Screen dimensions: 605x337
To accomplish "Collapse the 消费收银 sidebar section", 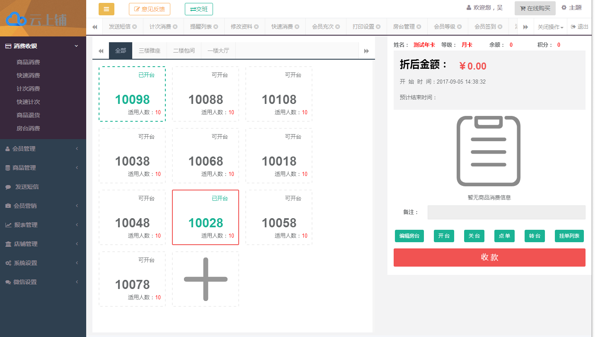I will tap(43, 46).
